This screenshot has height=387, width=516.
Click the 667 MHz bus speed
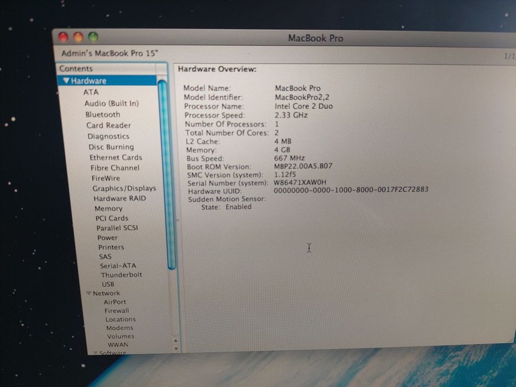(x=290, y=158)
